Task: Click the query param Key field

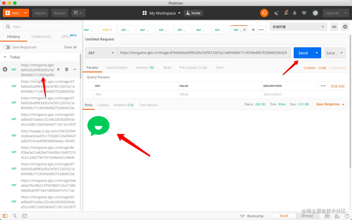Action: [136, 94]
